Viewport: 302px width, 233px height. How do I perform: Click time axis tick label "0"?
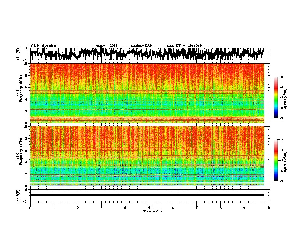(x=30, y=208)
